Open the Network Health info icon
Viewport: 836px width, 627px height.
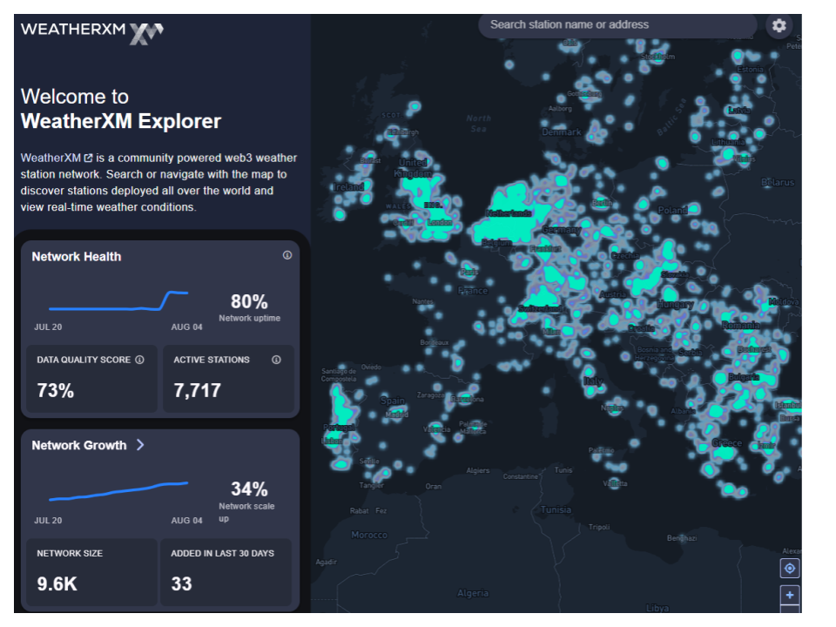[287, 255]
